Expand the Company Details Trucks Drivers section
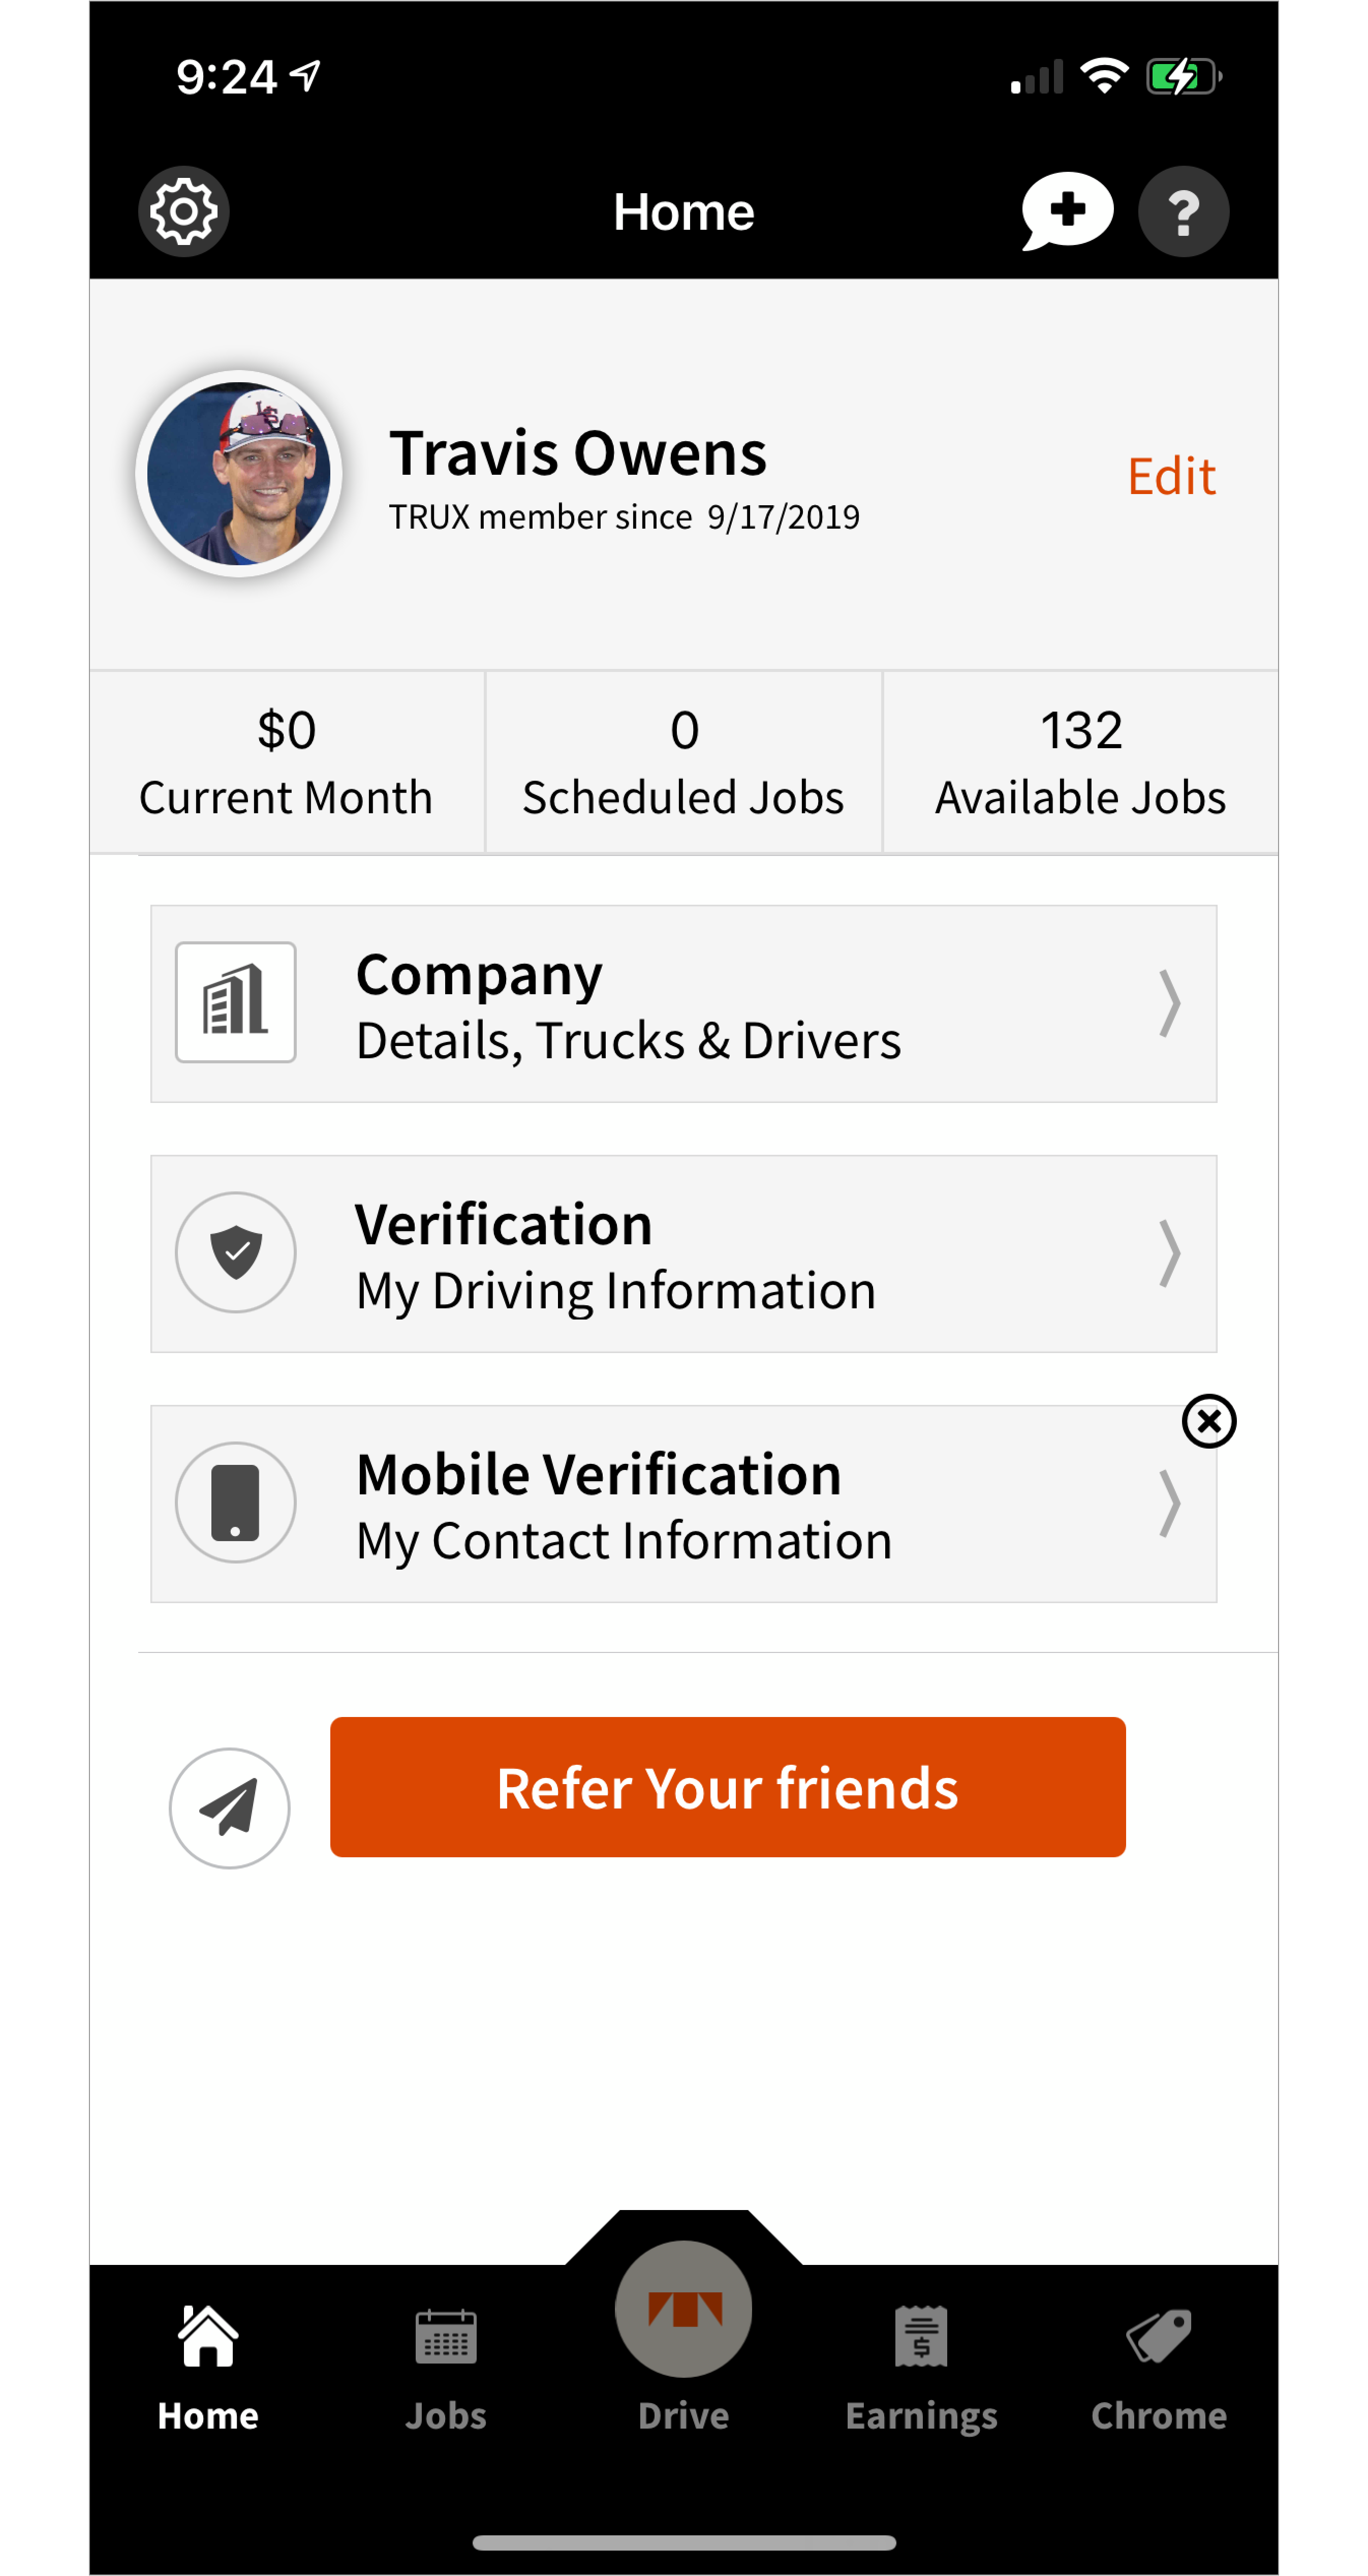Image resolution: width=1368 pixels, height=2576 pixels. coord(683,1005)
